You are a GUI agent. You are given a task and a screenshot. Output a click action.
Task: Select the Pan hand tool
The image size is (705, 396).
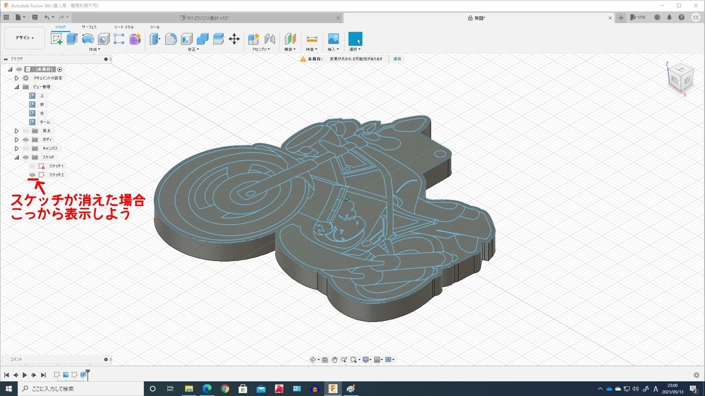[334, 360]
